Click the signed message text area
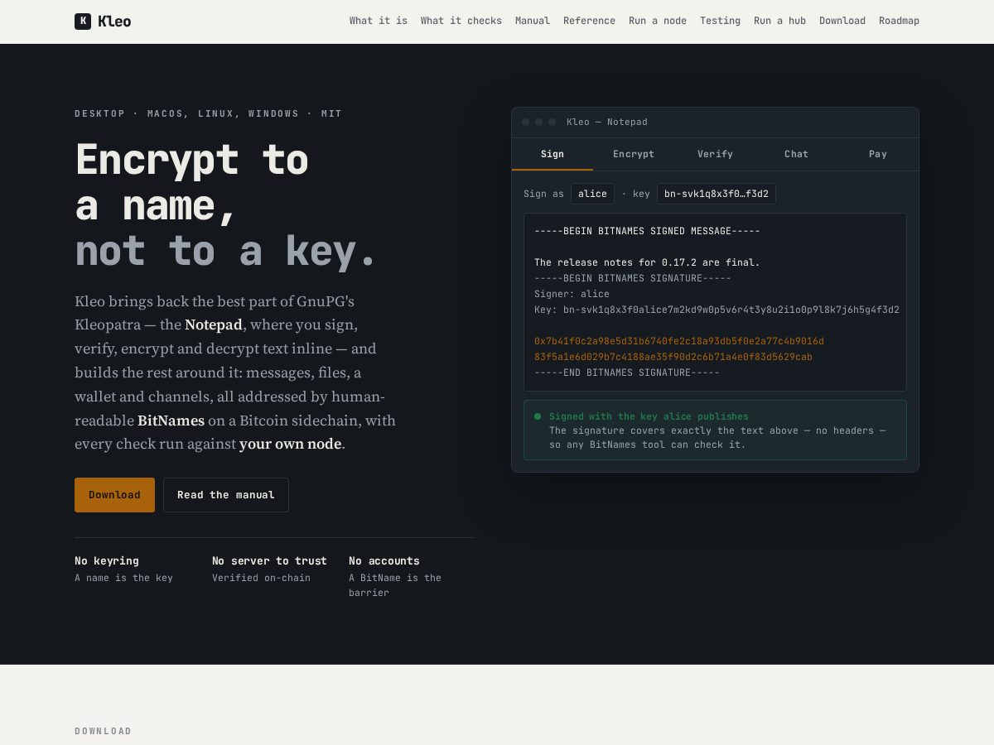 click(x=715, y=302)
